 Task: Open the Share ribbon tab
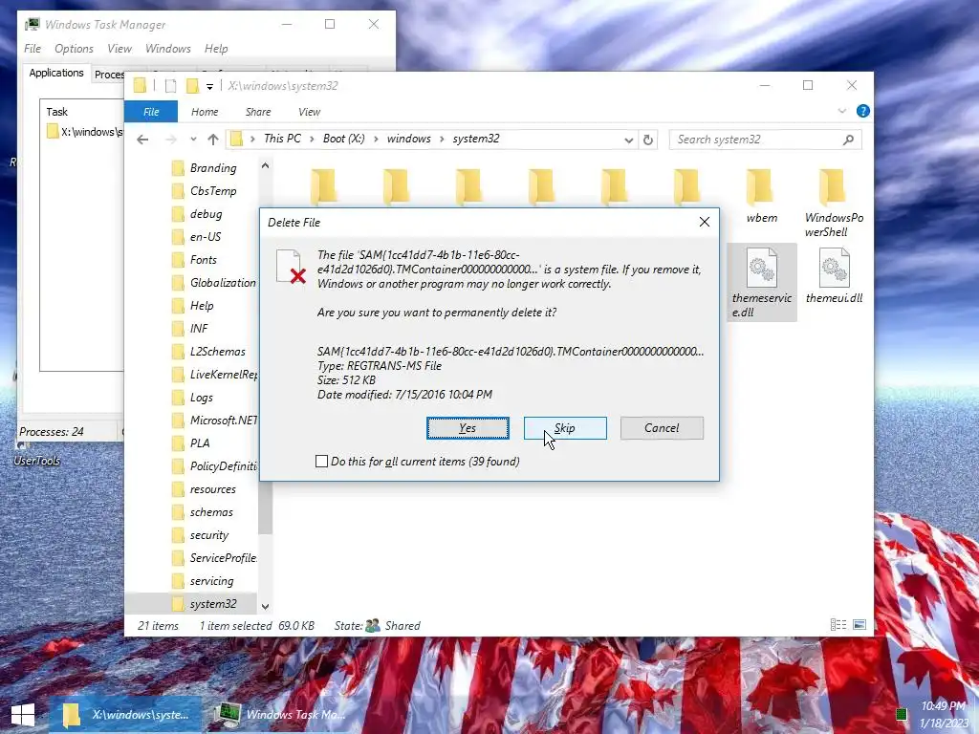click(258, 112)
